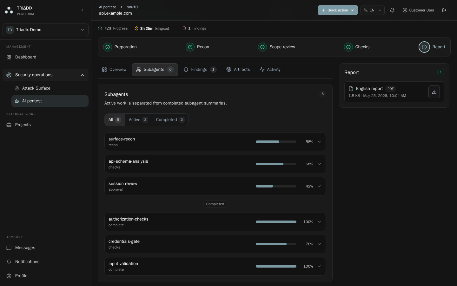Click the api-schema-analysis progress bar
The height and width of the screenshot is (286, 457).
pos(276,164)
